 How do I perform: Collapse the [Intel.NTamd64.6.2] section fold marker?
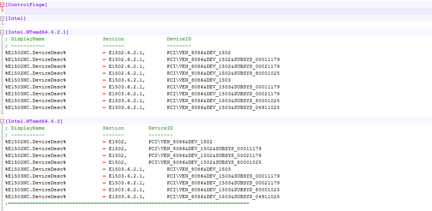2,121
